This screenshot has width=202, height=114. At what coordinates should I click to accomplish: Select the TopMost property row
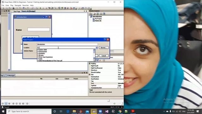click(x=106, y=85)
